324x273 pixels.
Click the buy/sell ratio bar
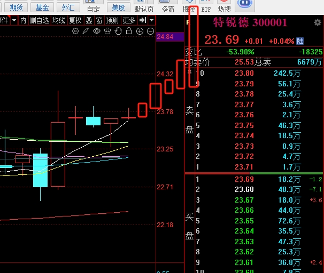(253, 173)
